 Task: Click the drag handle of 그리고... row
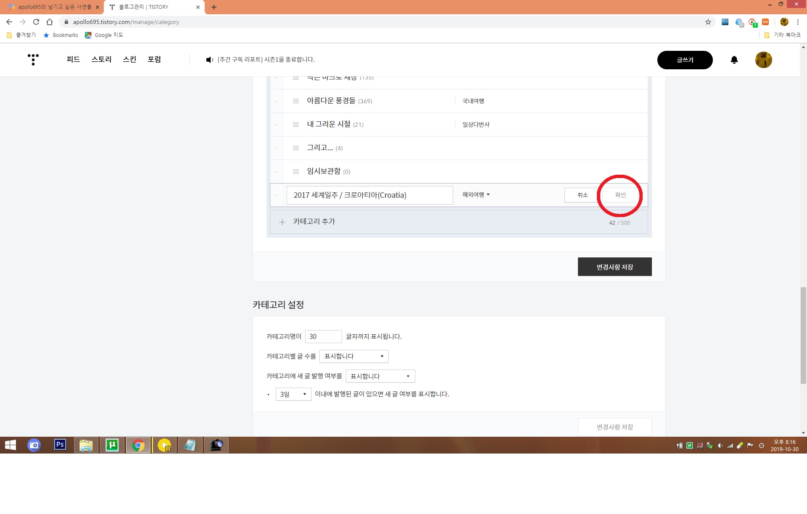tap(296, 148)
